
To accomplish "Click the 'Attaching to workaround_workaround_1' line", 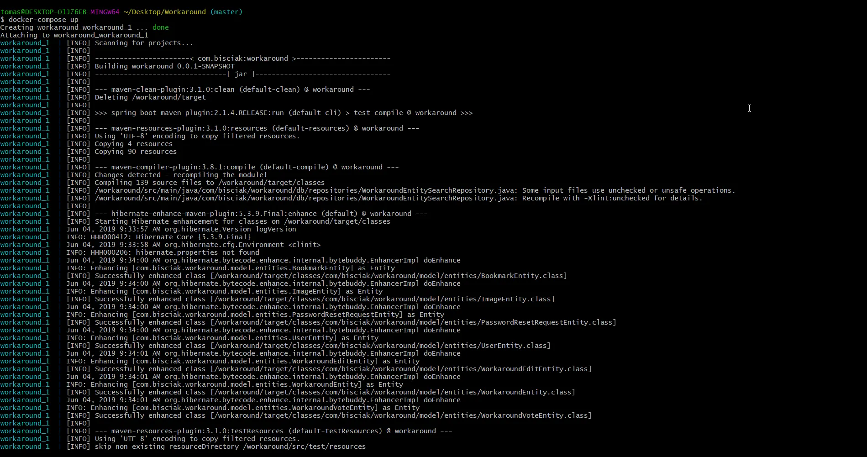I will click(x=74, y=35).
